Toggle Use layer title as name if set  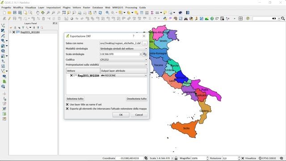pos(67,104)
